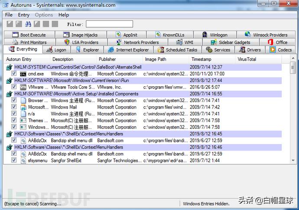
Task: Open the Winlogon tab
Action: 215,35
